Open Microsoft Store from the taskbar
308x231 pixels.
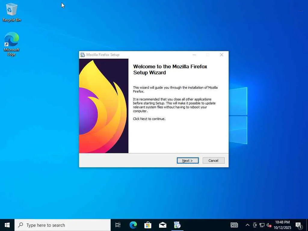point(148,225)
